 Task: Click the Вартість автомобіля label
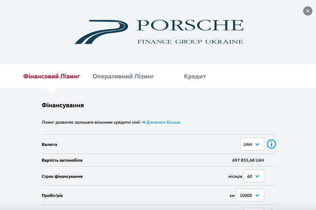tap(62, 160)
